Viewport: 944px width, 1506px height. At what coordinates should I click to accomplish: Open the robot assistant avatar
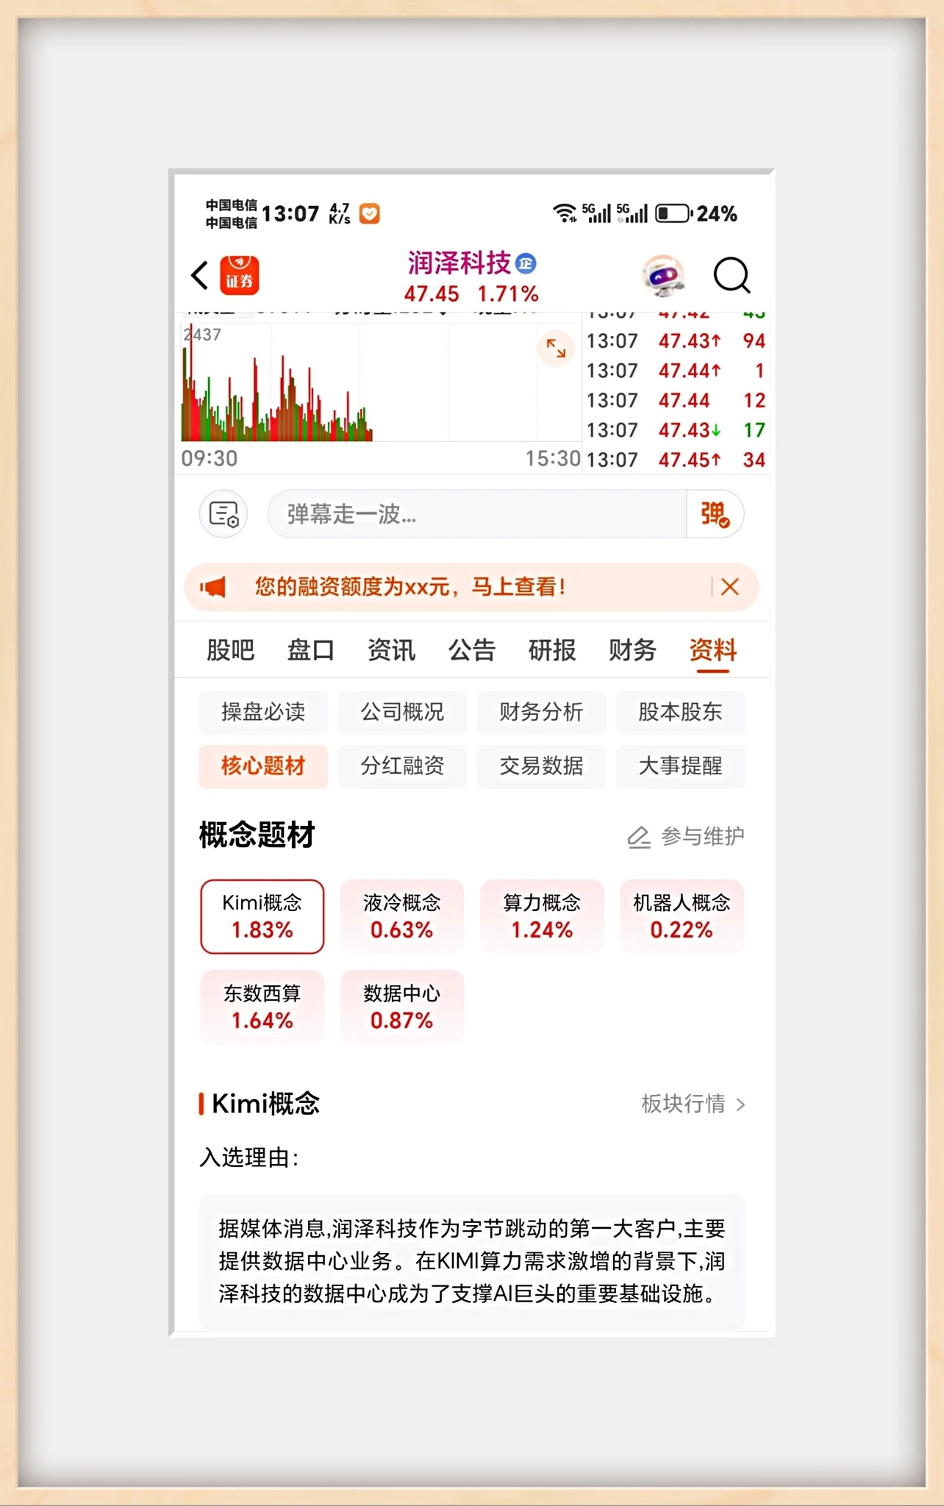click(664, 275)
